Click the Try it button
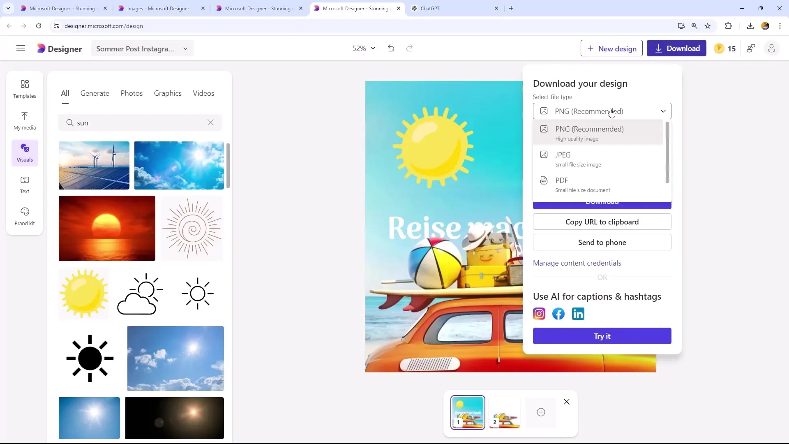Image resolution: width=789 pixels, height=444 pixels. (x=602, y=336)
